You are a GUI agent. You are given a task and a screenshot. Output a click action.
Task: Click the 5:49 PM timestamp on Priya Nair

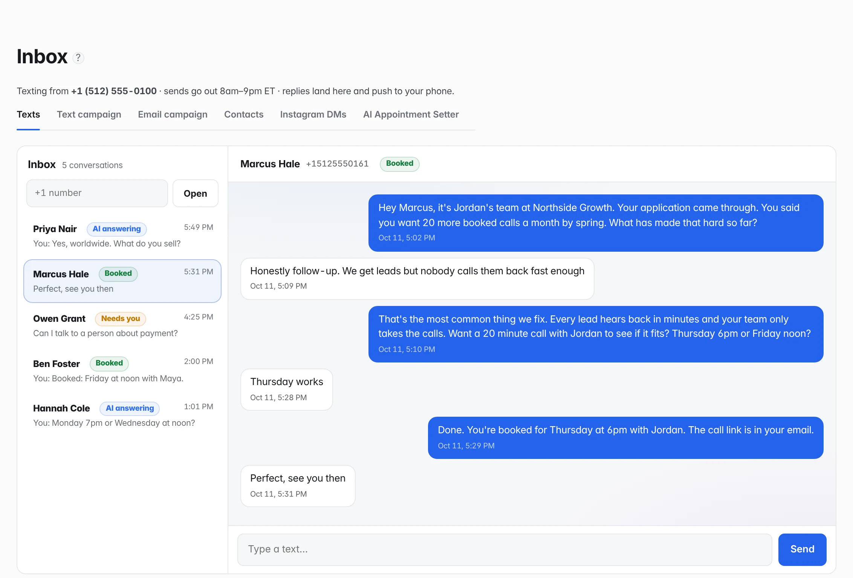tap(199, 228)
